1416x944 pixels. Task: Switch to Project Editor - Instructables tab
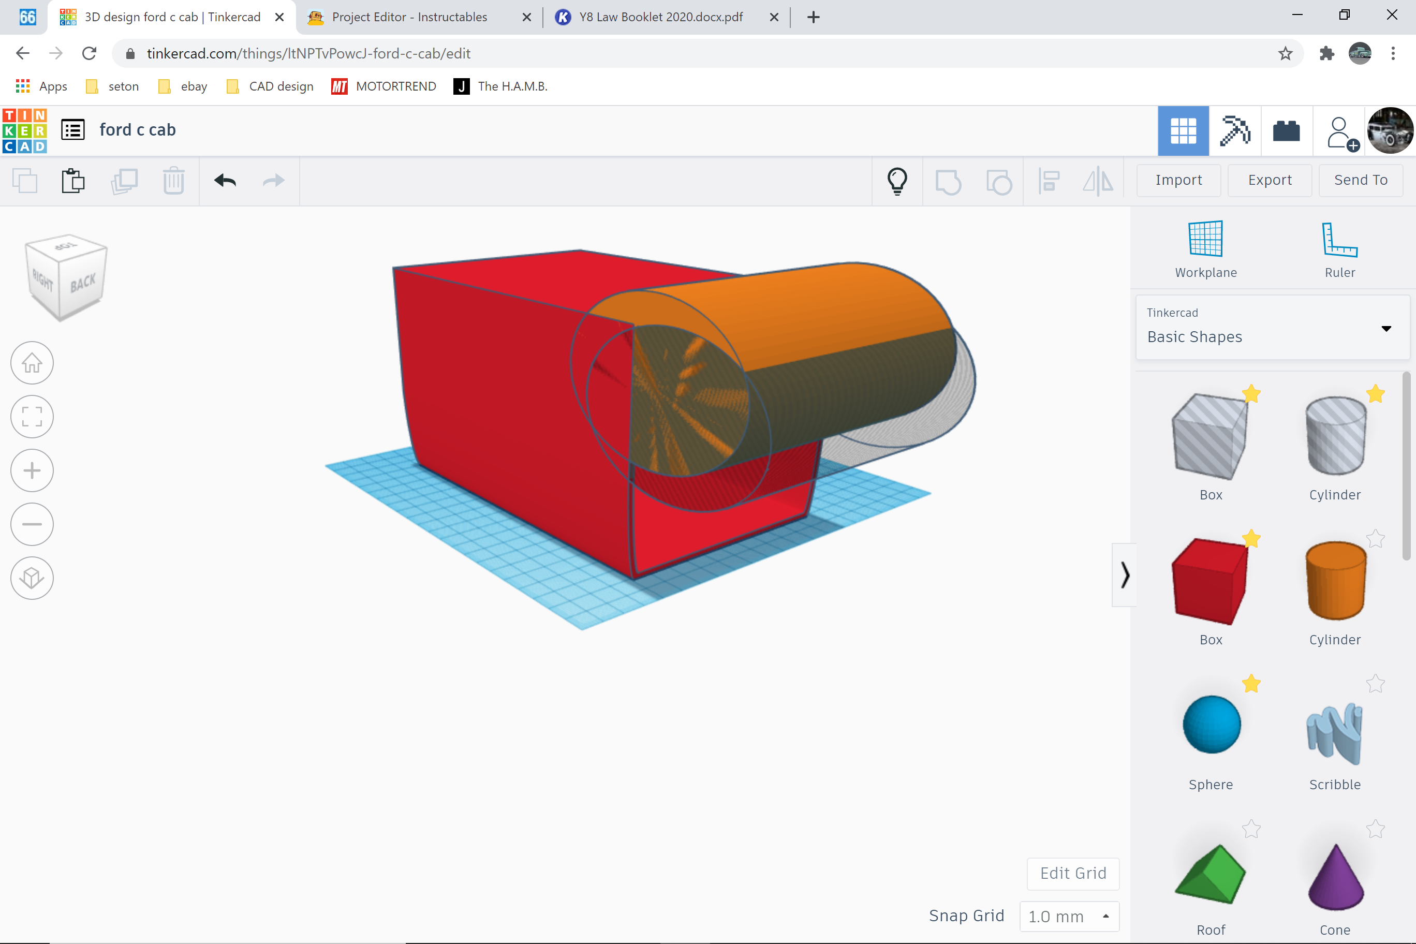419,17
